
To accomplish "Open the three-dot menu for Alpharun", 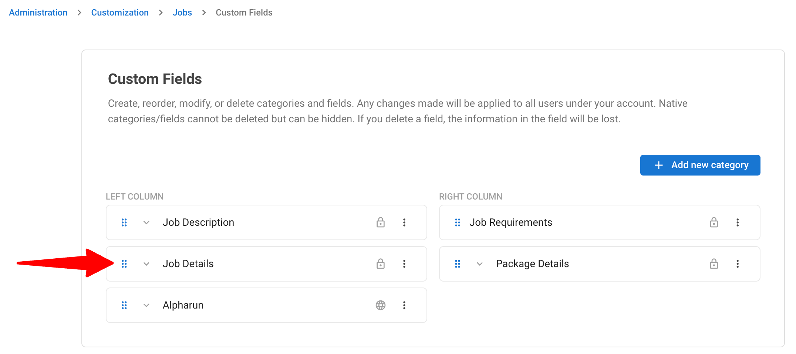I will [x=404, y=305].
